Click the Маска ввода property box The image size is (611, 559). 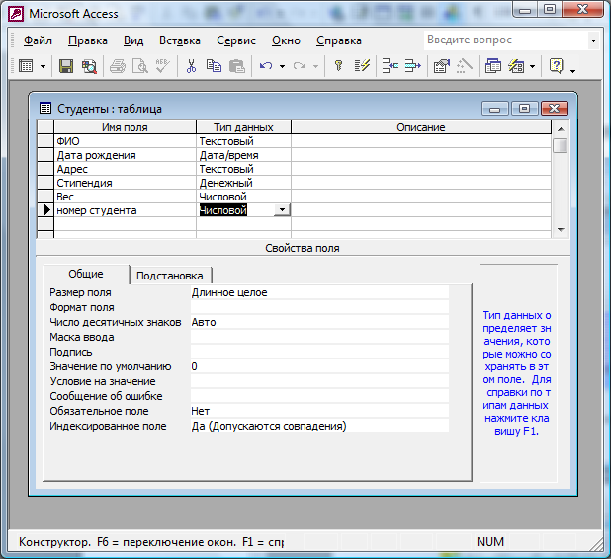319,337
